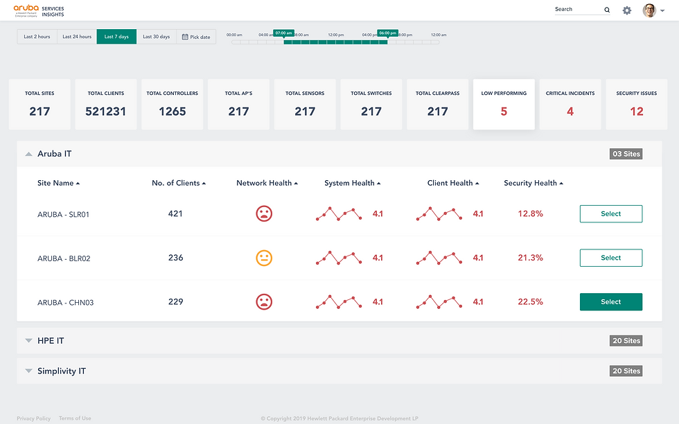Viewport: 679px width, 424px height.
Task: Switch to Last 2 hours range
Action: tap(37, 37)
